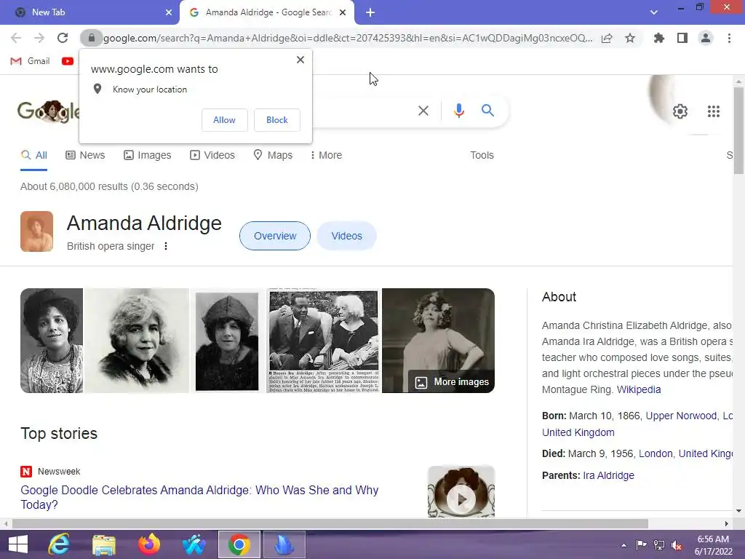Image resolution: width=745 pixels, height=559 pixels.
Task: Close the Amanda Aldridge search tab
Action: click(x=343, y=12)
